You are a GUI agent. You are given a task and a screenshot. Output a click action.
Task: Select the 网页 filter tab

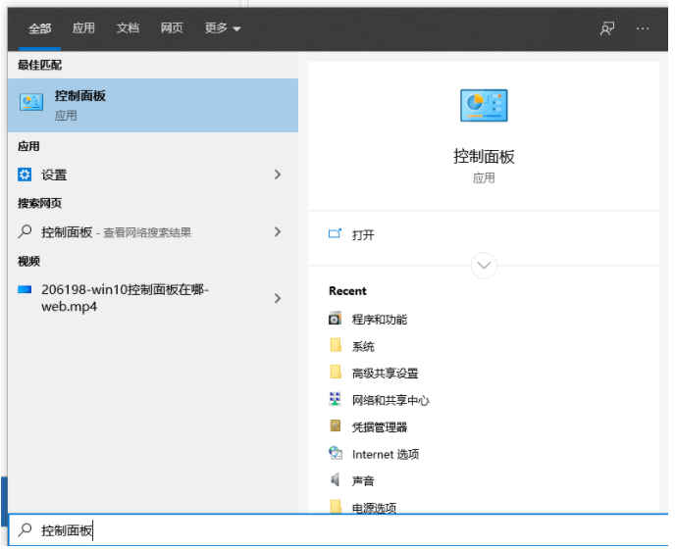coord(172,28)
